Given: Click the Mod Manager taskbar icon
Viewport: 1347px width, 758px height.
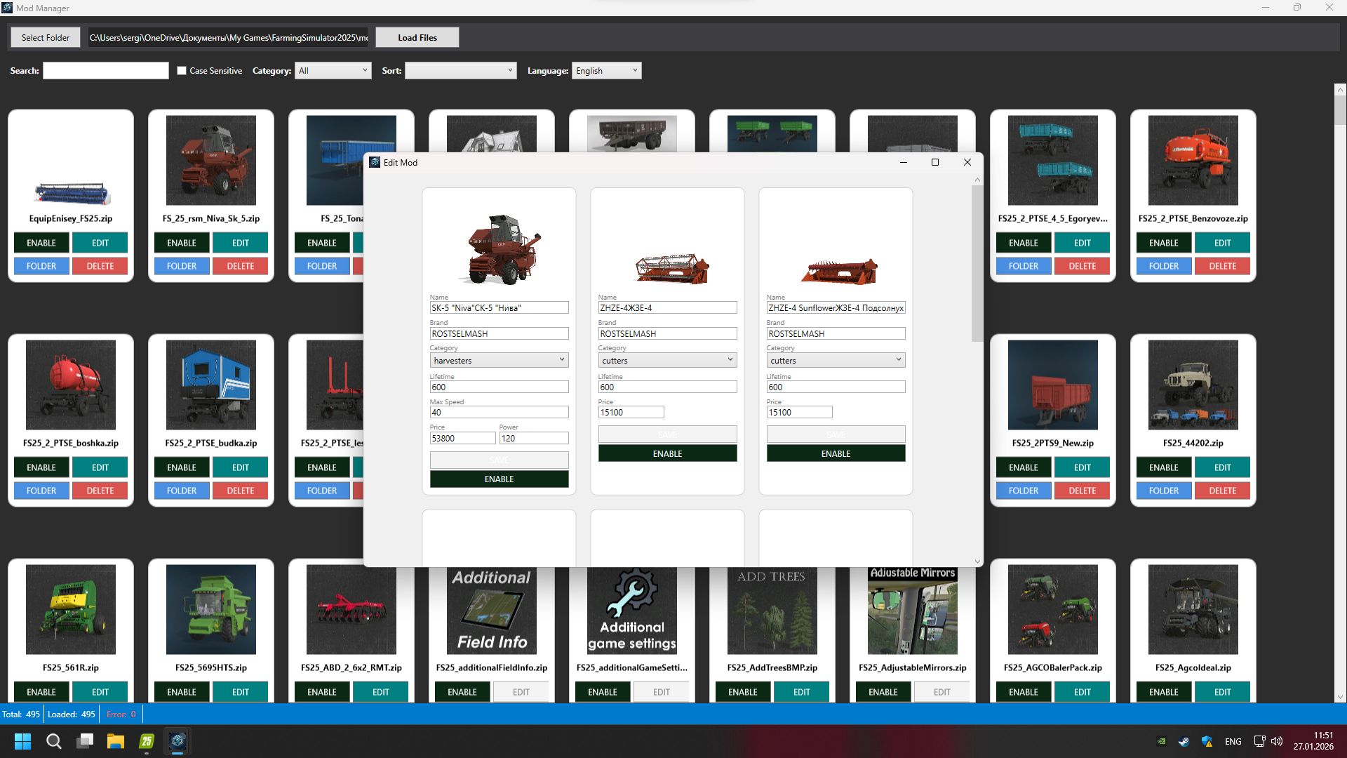Looking at the screenshot, I should coord(177,741).
